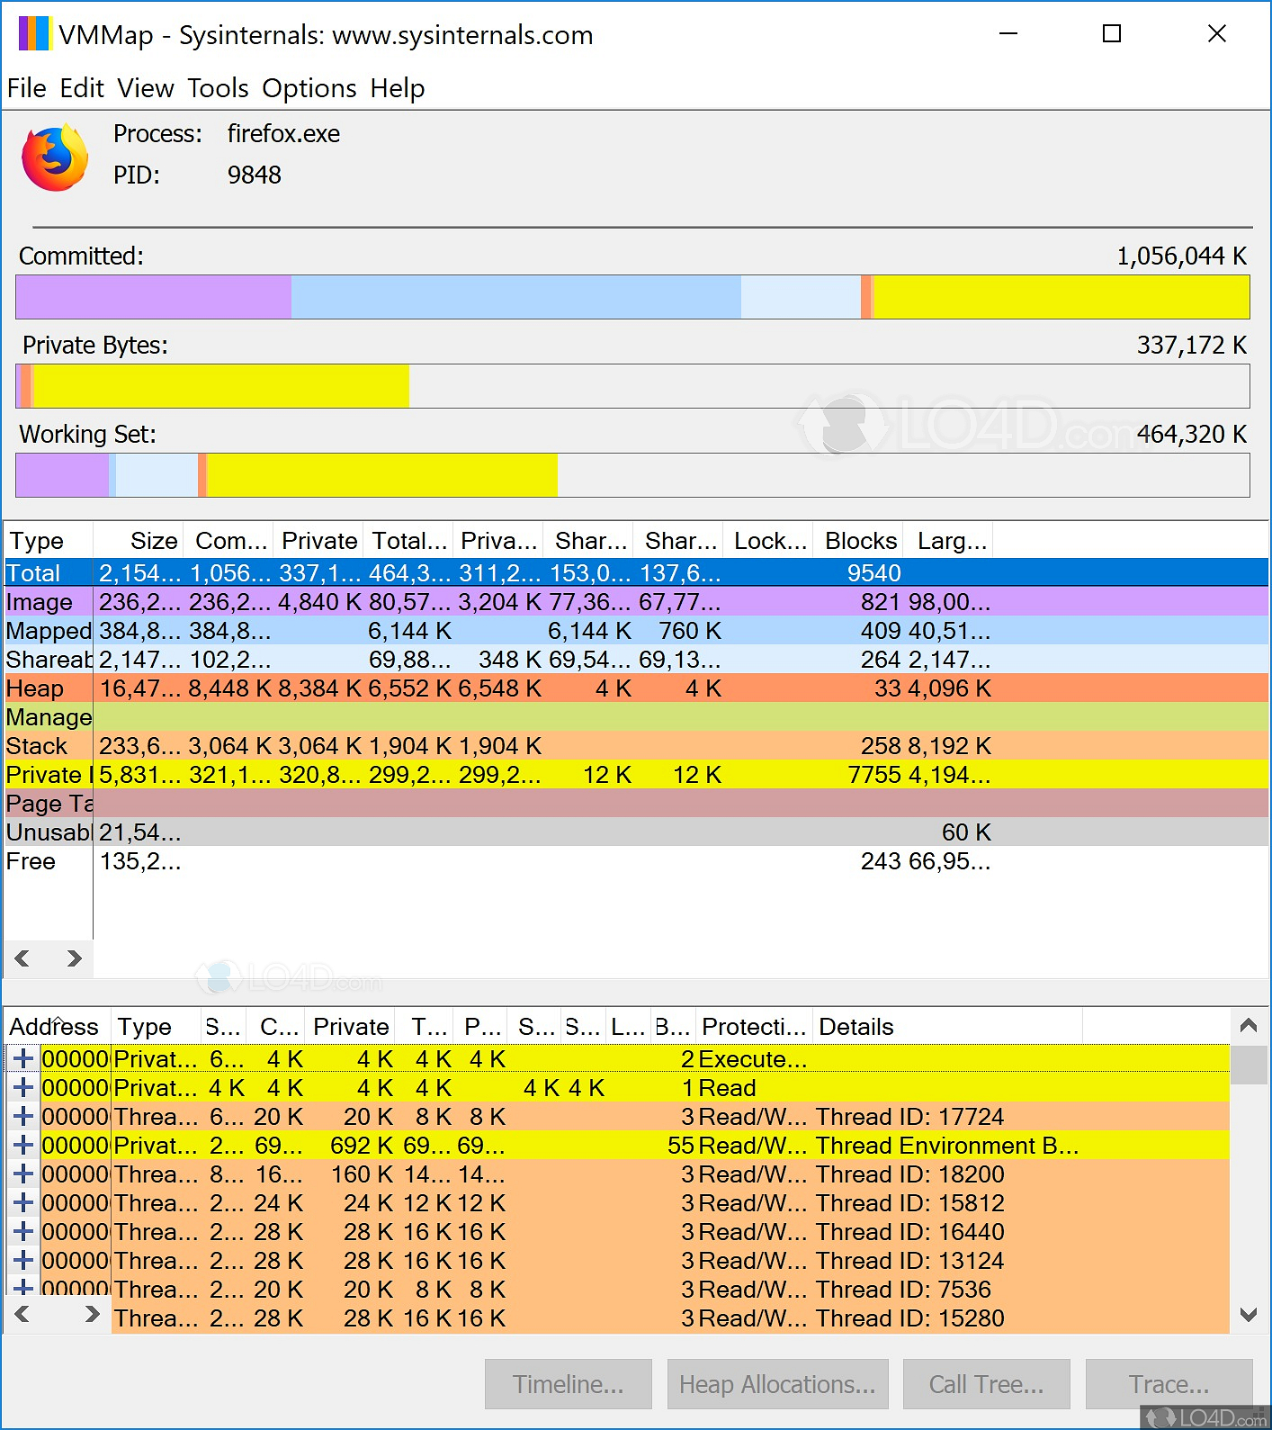The height and width of the screenshot is (1430, 1272).
Task: Click the Call Tree... button
Action: pyautogui.click(x=986, y=1384)
